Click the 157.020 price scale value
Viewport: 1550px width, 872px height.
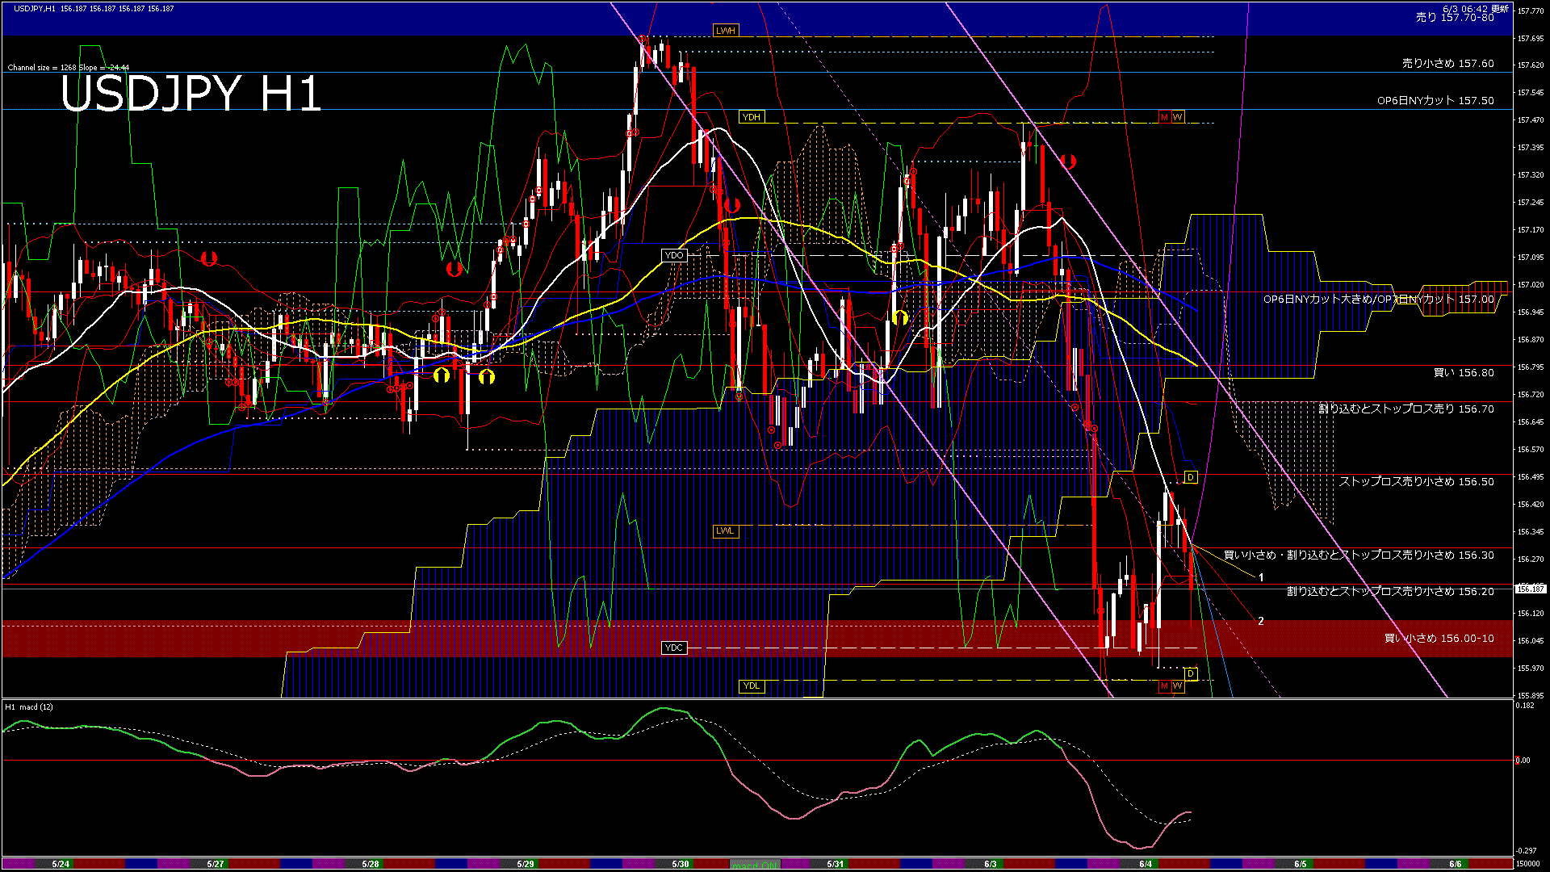coord(1531,284)
